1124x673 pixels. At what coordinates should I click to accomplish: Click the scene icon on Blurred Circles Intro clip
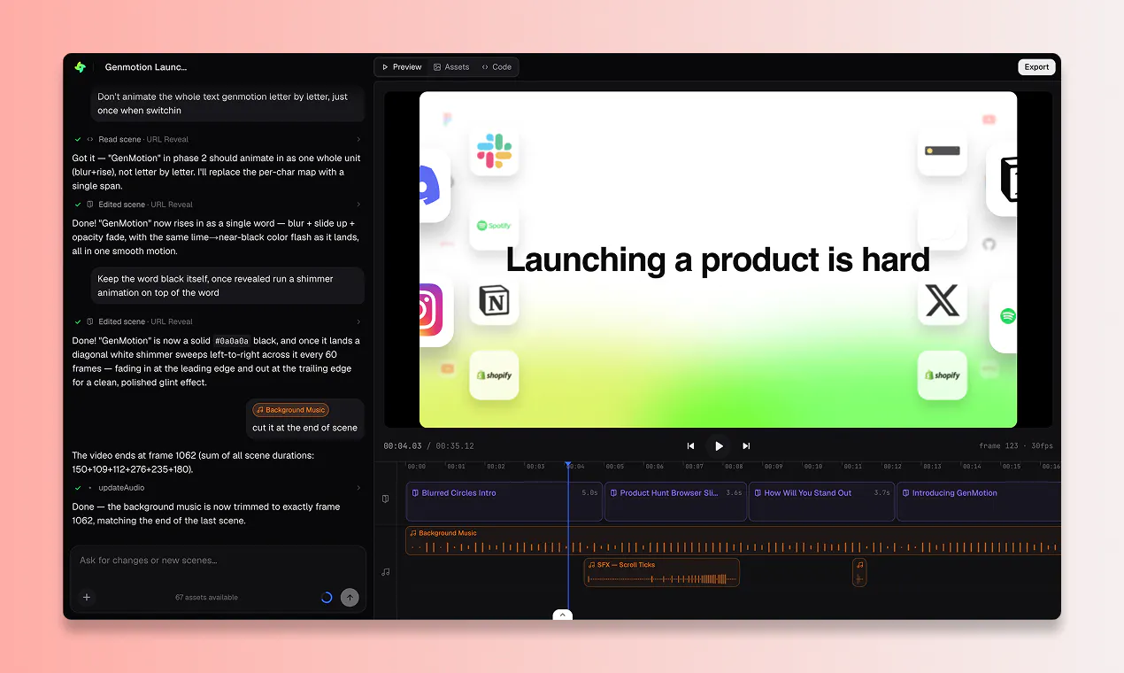[415, 493]
